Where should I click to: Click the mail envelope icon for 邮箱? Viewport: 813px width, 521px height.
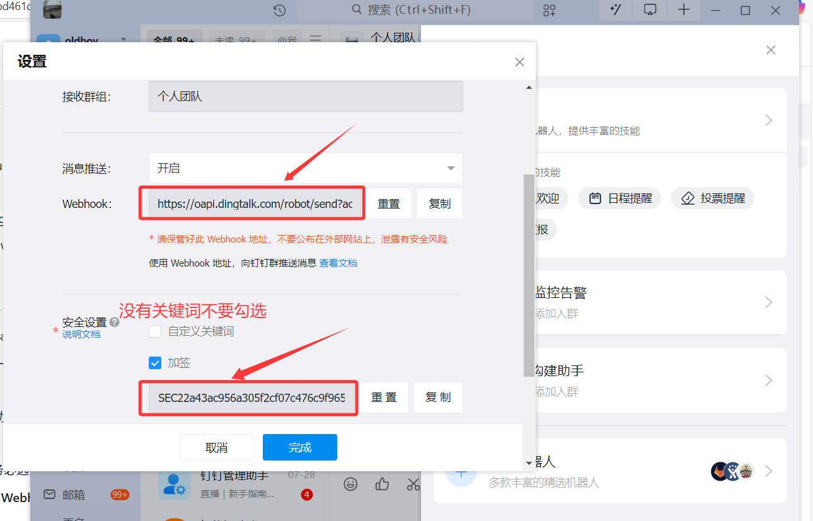click(49, 495)
